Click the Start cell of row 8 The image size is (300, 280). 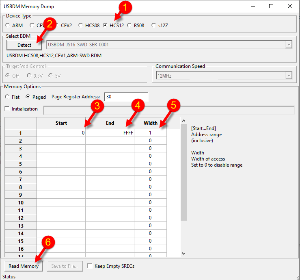(x=61, y=187)
